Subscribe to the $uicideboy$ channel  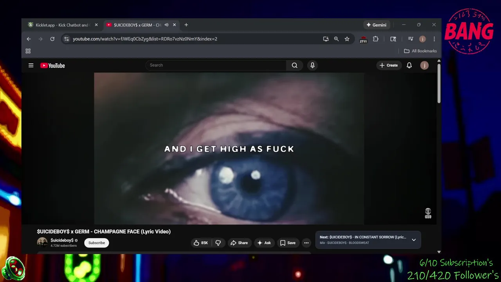point(97,243)
